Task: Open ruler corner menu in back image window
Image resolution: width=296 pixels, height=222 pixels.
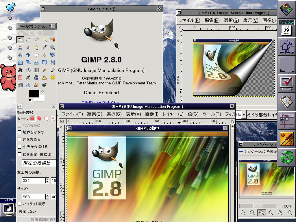Action: tap(179, 27)
